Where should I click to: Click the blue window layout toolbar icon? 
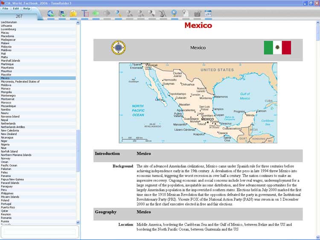coord(208,14)
